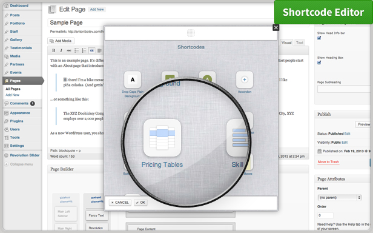Open the Events section

(16, 72)
